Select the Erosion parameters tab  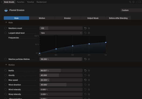68,18
